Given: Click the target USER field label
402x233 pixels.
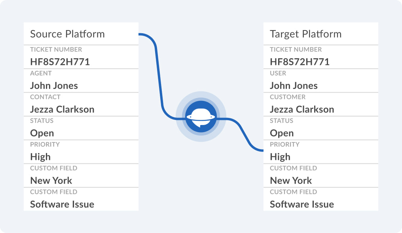Looking at the screenshot, I should (x=278, y=73).
